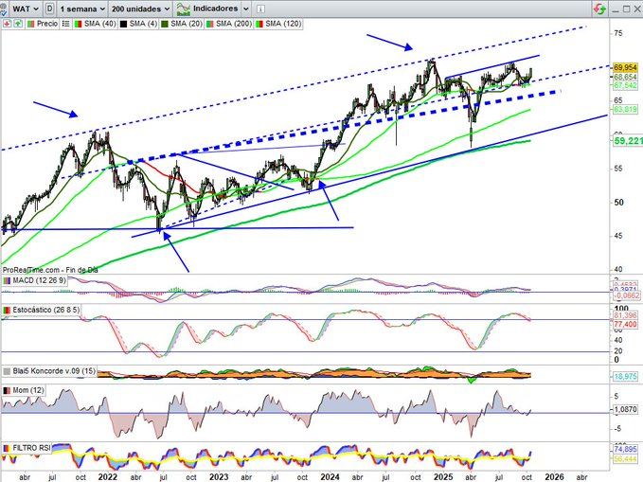Select the SMA (120) indicator label
The width and height of the screenshot is (643, 482).
click(x=283, y=24)
